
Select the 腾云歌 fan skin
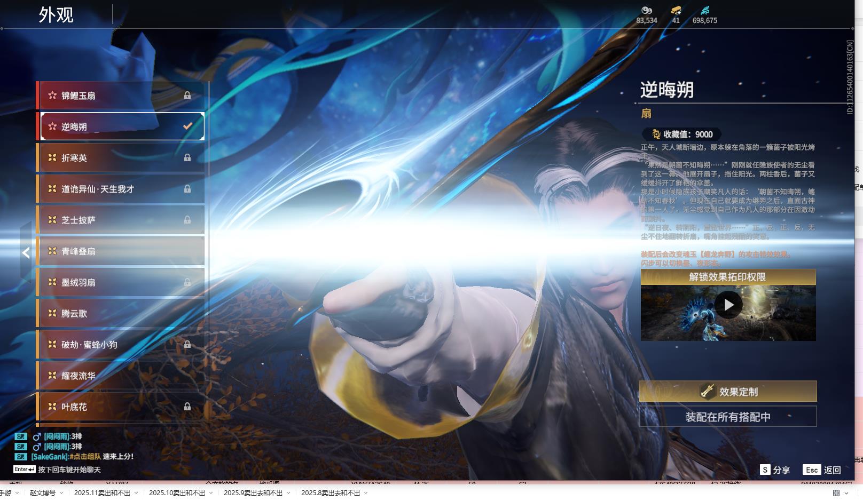(121, 314)
